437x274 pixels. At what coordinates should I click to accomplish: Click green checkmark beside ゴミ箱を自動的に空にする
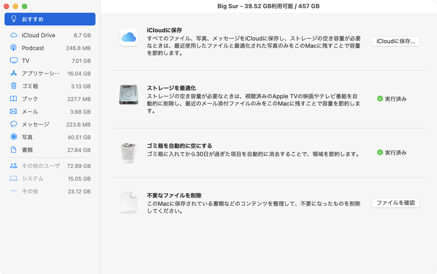[x=380, y=153]
